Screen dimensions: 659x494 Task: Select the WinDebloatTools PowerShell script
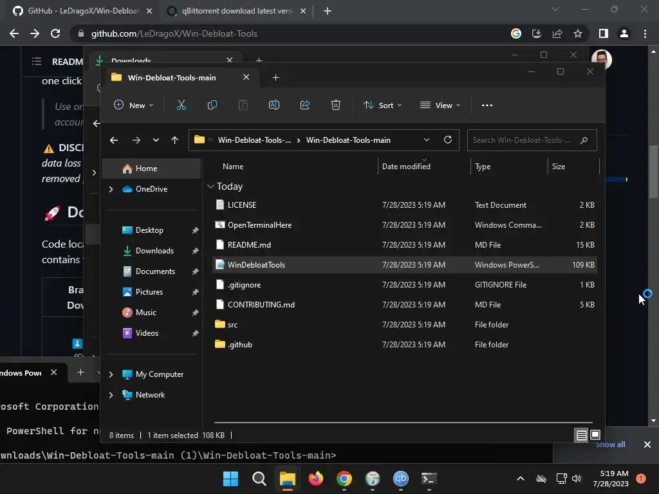(x=404, y=264)
